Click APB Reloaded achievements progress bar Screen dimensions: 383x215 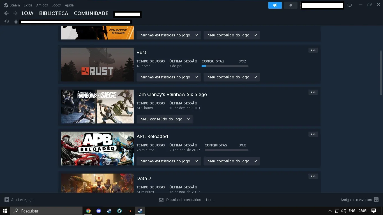coord(227,150)
